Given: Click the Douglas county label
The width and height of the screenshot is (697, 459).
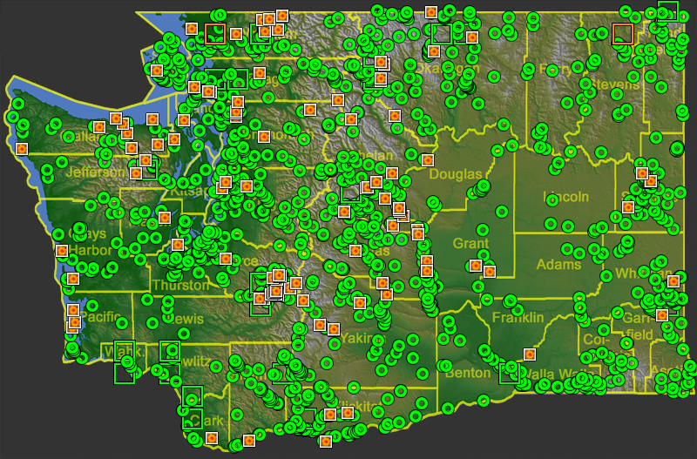Looking at the screenshot, I should pyautogui.click(x=454, y=175).
